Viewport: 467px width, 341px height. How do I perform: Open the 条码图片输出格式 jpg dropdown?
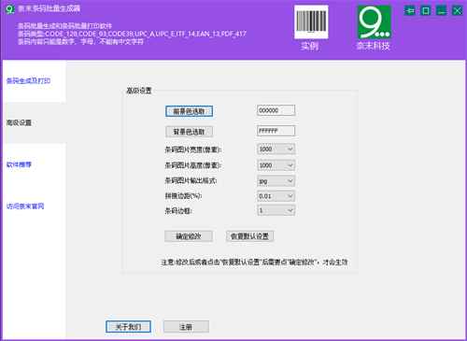(x=276, y=181)
